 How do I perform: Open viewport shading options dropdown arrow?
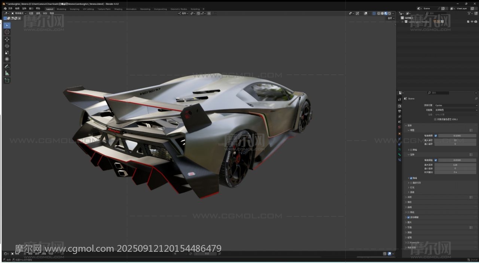click(x=393, y=13)
